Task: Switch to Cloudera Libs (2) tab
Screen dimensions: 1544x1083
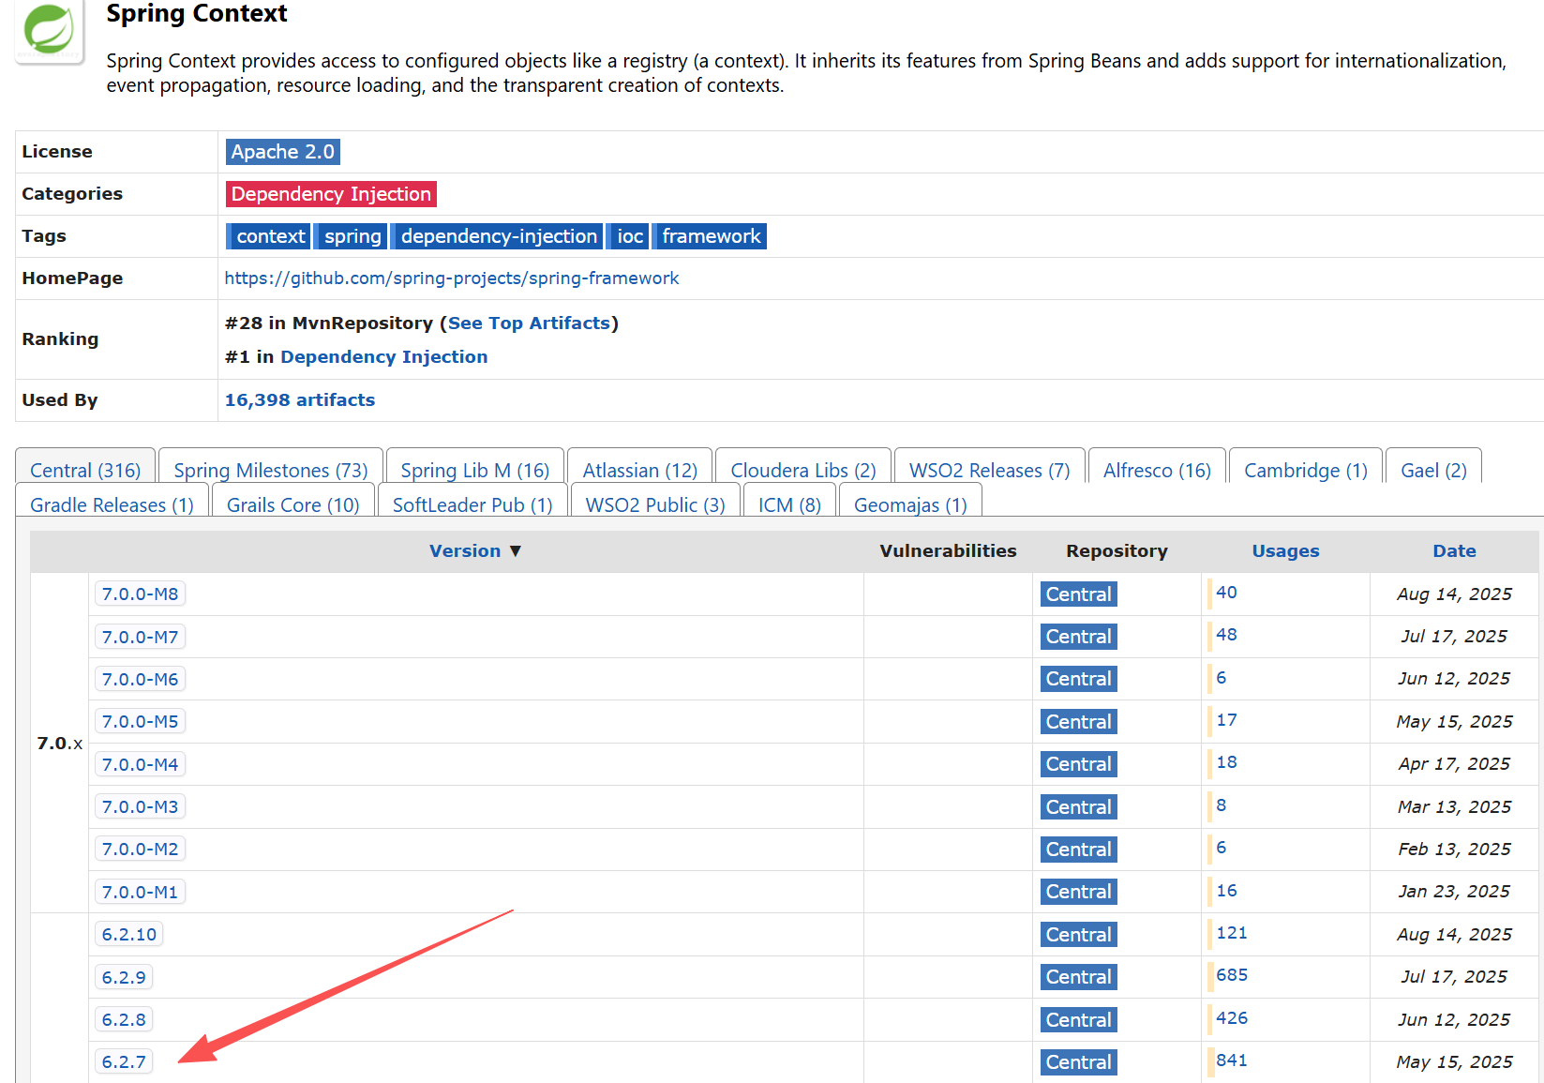Action: tap(803, 470)
